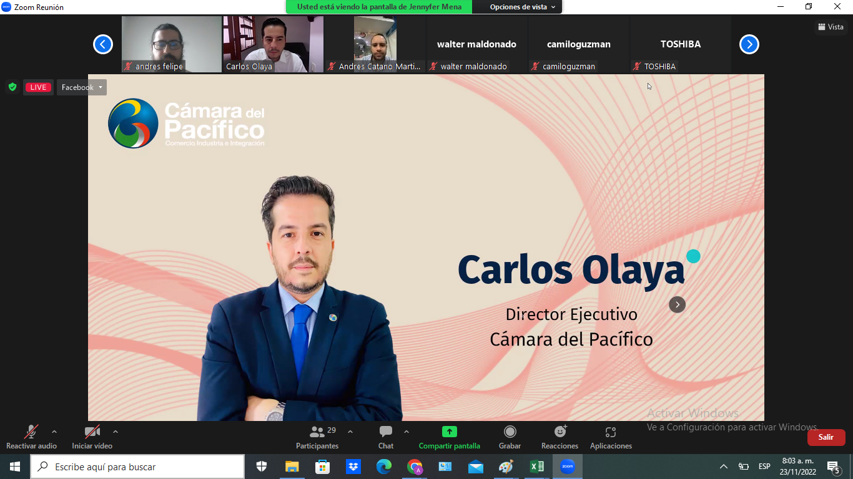This screenshot has height=479, width=853.
Task: Advance slide with the gray next arrow
Action: [678, 304]
